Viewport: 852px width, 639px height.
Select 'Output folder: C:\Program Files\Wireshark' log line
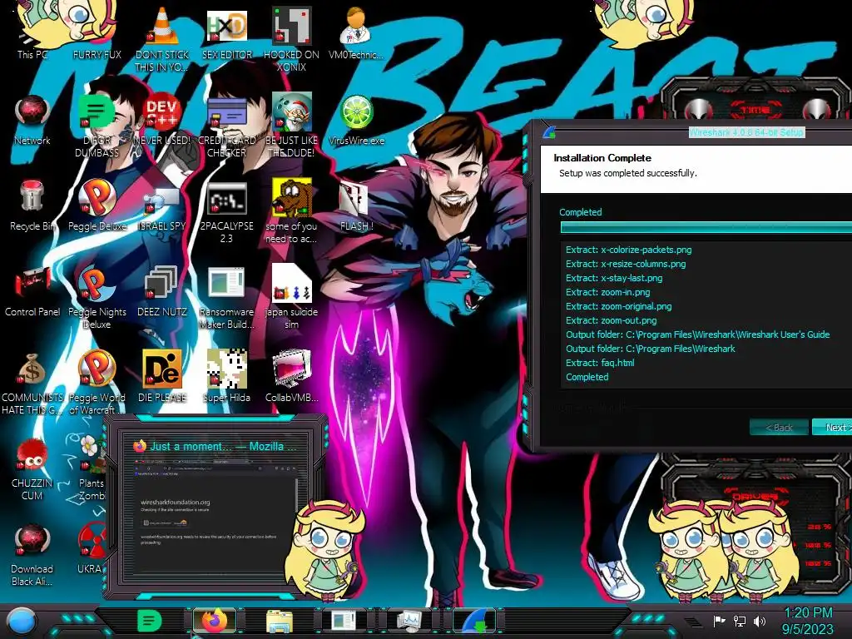[650, 349]
